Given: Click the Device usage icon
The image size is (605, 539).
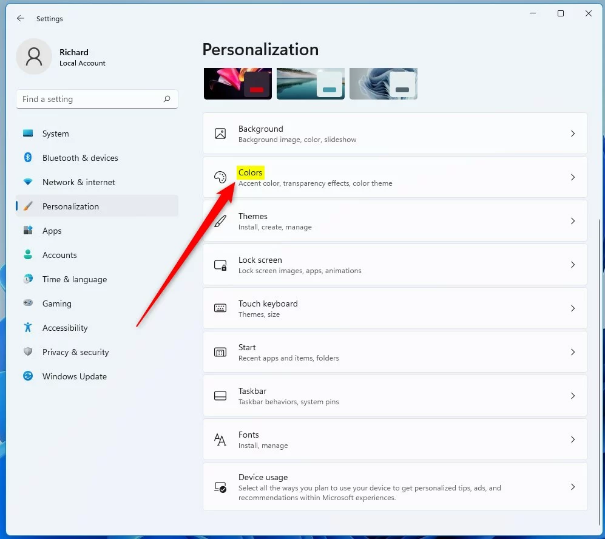Looking at the screenshot, I should 220,487.
